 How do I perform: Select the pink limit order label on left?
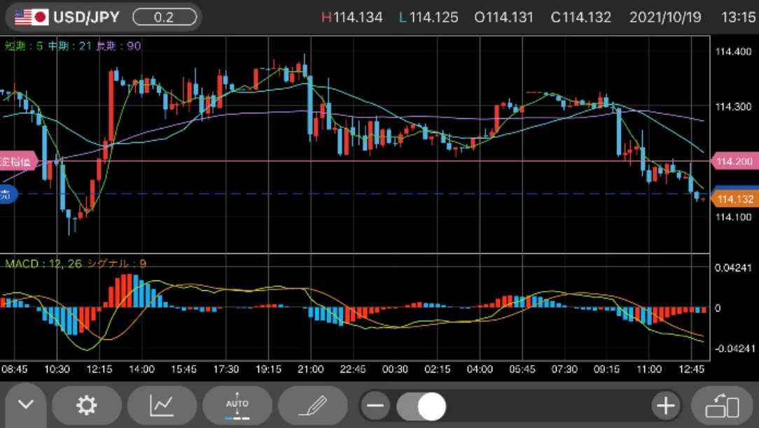pos(17,162)
